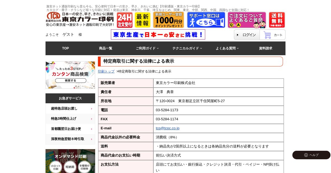
Task: Click the 前払い決済方式 cell
Action: tap(218, 155)
